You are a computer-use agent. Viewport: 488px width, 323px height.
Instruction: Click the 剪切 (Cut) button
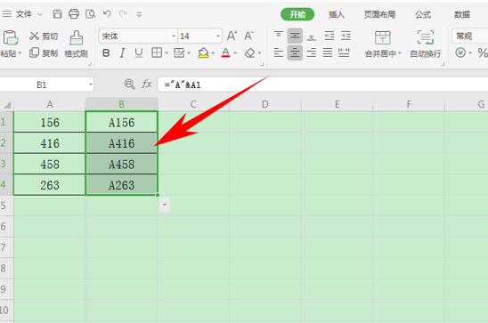point(44,36)
